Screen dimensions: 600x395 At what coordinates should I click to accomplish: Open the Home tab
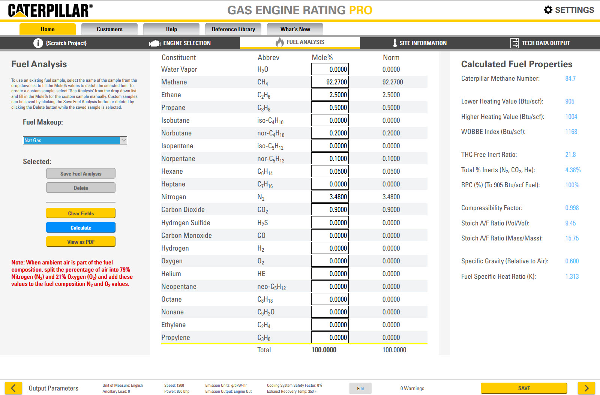(x=48, y=29)
